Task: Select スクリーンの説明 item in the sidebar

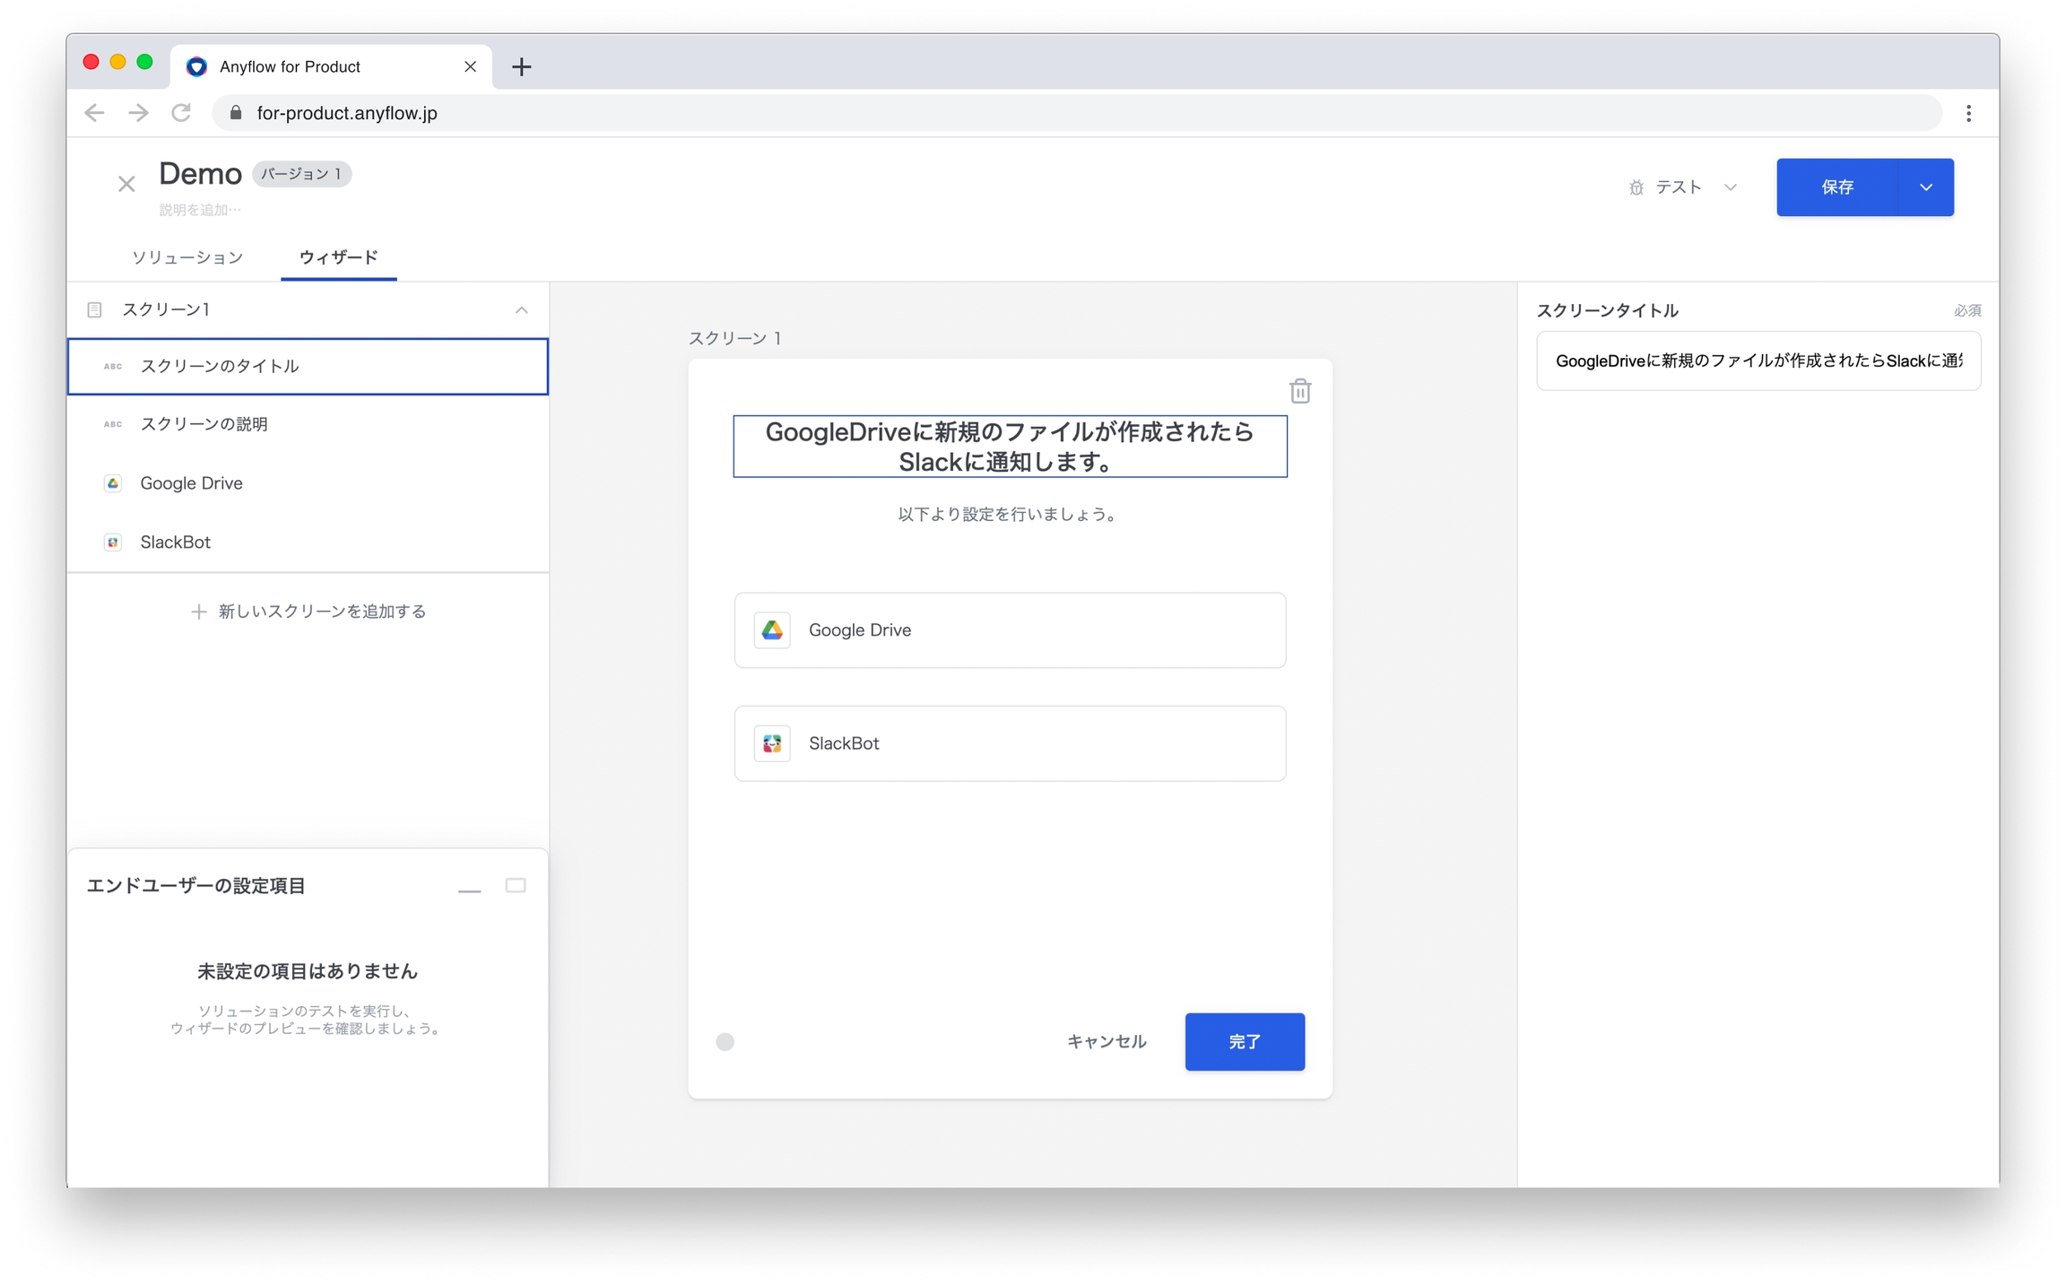Action: [204, 424]
